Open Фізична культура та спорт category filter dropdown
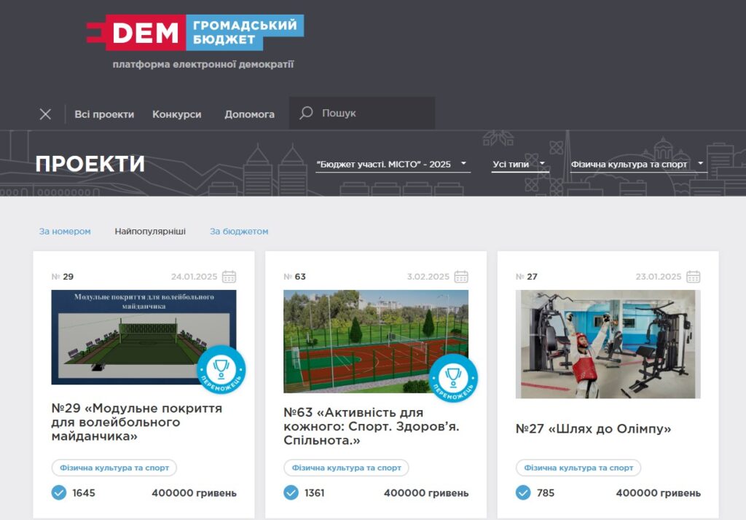746x520 pixels. click(638, 165)
